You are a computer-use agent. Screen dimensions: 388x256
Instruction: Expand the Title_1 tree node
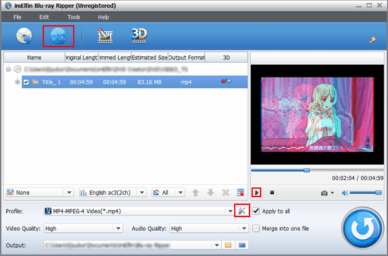tap(17, 82)
